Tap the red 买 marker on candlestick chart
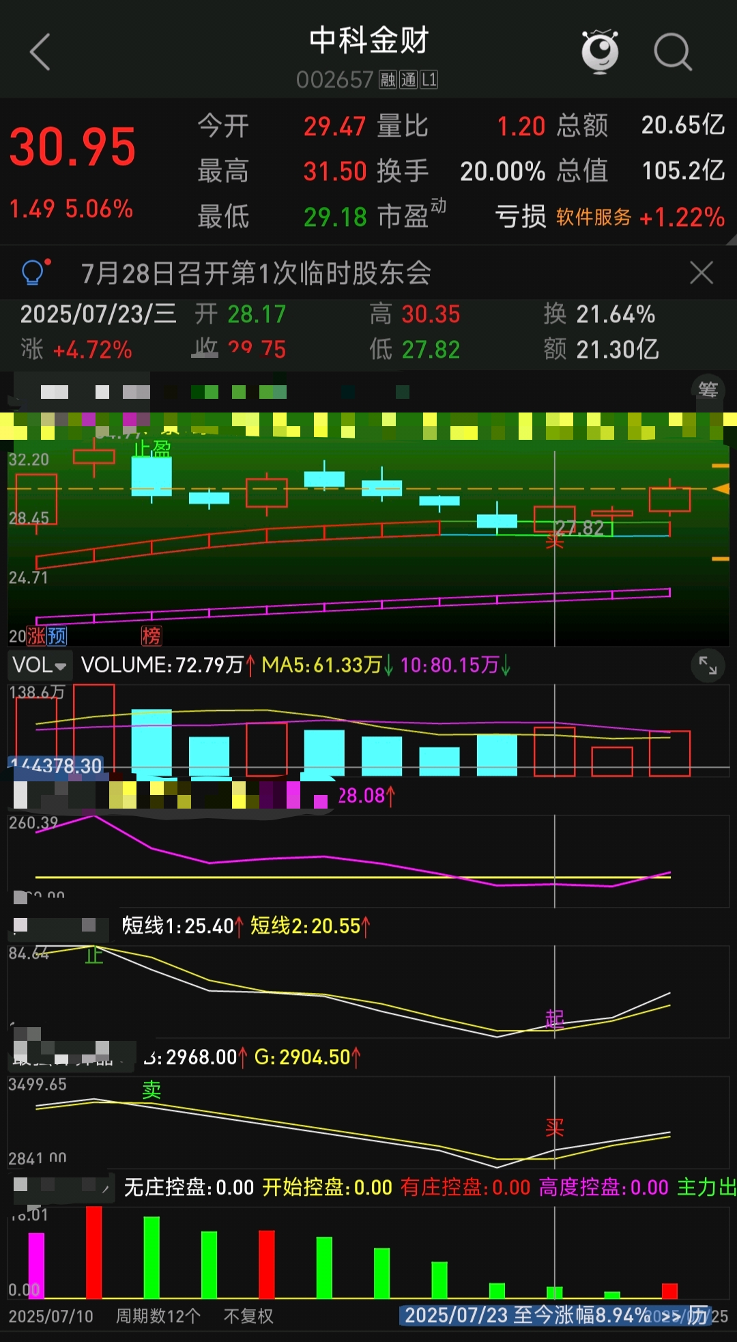Viewport: 737px width, 1342px height. click(555, 541)
